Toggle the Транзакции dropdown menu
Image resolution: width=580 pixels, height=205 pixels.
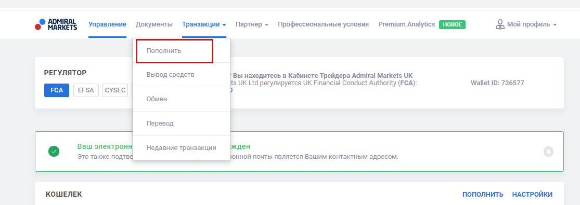(x=204, y=24)
